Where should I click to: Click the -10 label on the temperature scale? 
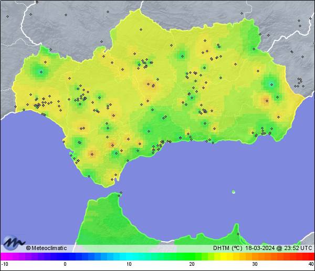5,264
